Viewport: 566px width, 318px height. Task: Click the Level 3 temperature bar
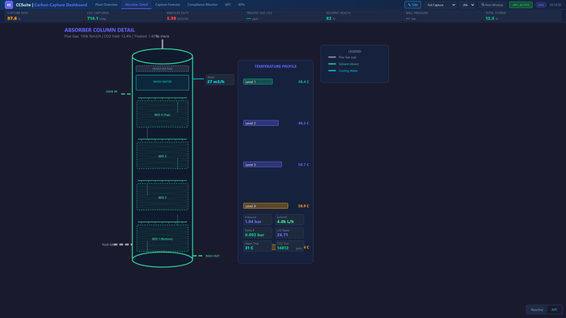(x=263, y=165)
